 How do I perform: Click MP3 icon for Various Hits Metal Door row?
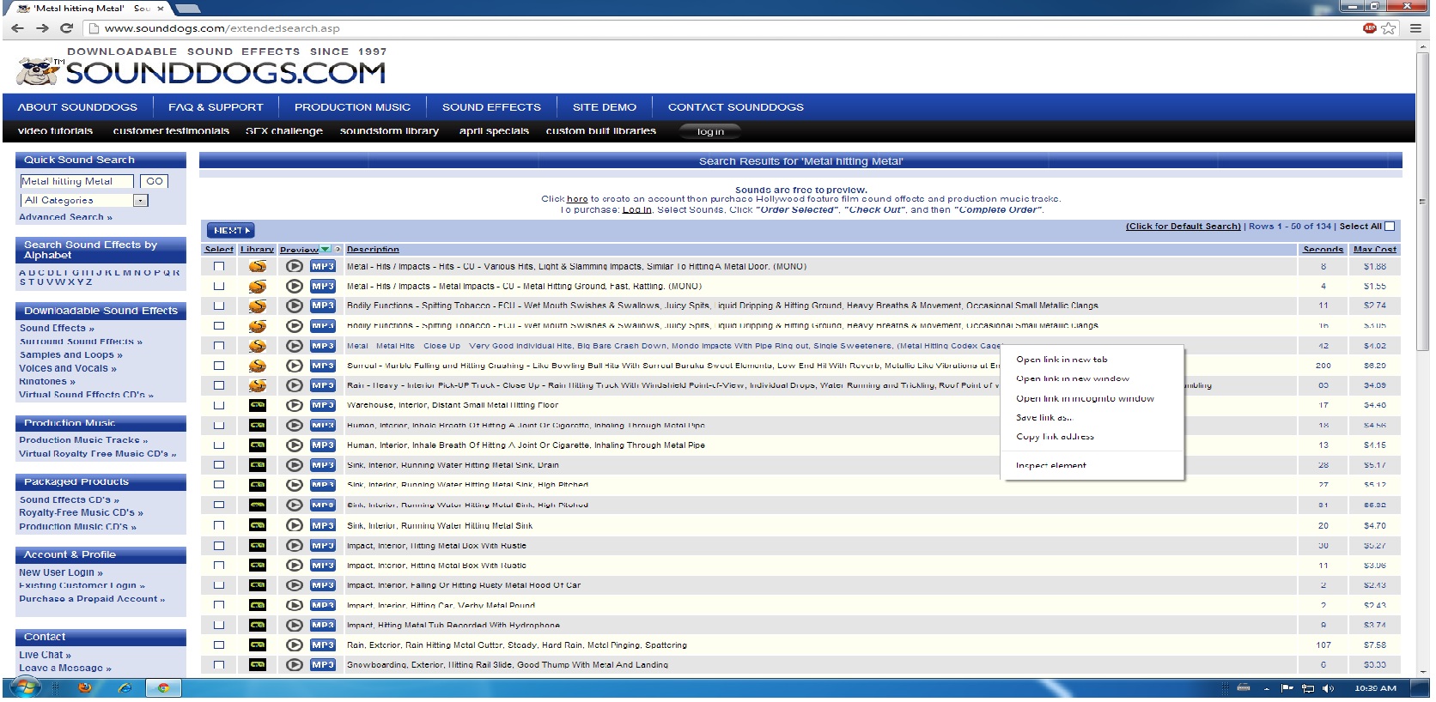323,266
